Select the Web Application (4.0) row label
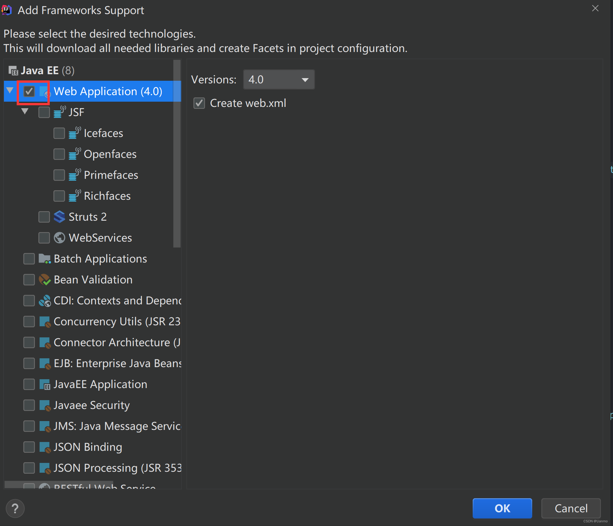The height and width of the screenshot is (526, 613). click(x=108, y=92)
